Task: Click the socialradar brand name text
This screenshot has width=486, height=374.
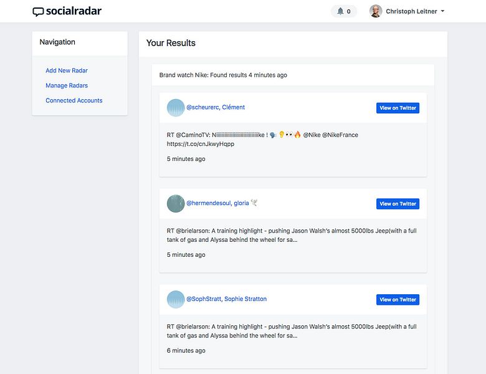Action: (74, 11)
